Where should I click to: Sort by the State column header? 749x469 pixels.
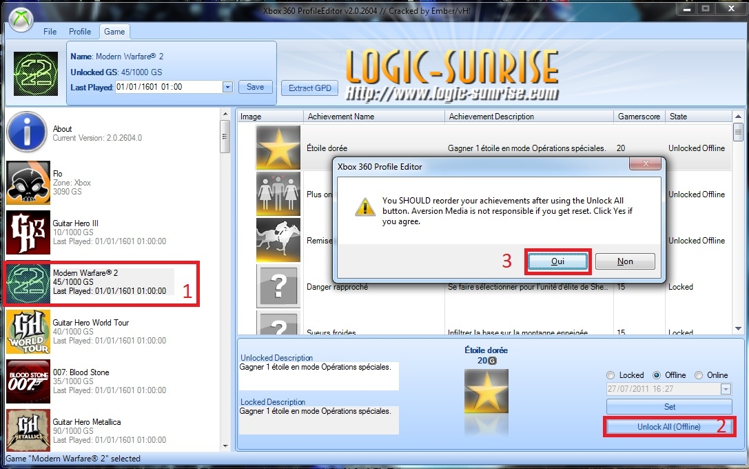coord(699,117)
